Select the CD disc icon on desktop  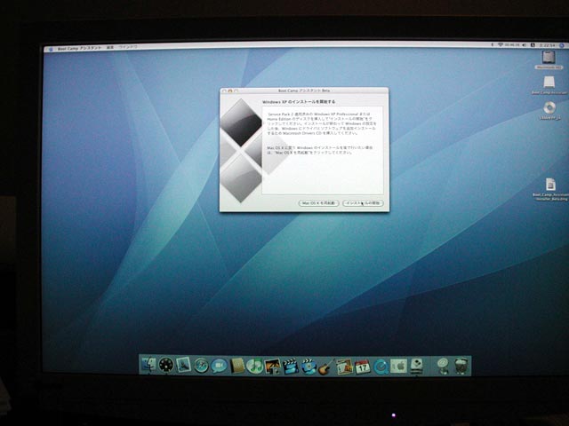(550, 110)
